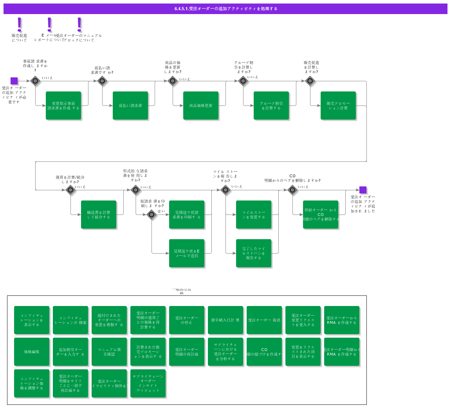Open the 受注オーダーからRMAを作成する box
The image size is (451, 408).
(342, 320)
